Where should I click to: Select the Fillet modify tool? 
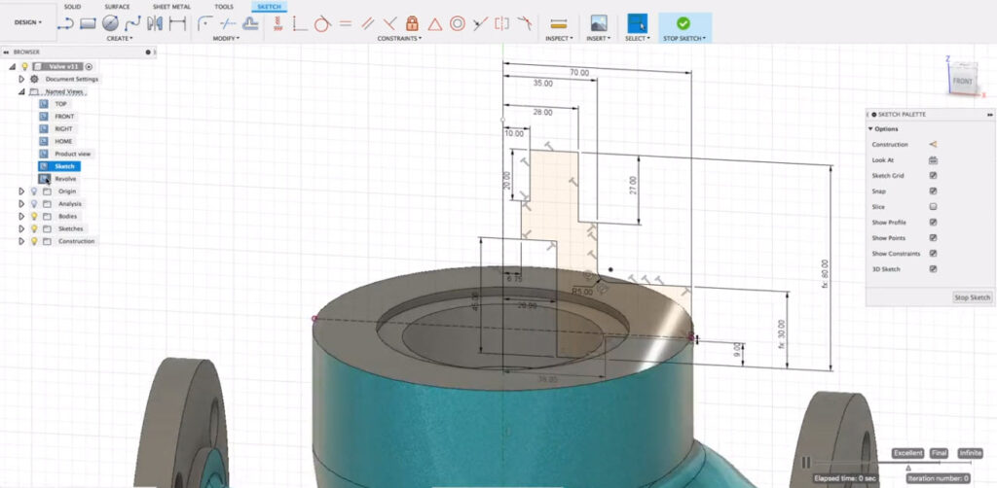pyautogui.click(x=204, y=23)
